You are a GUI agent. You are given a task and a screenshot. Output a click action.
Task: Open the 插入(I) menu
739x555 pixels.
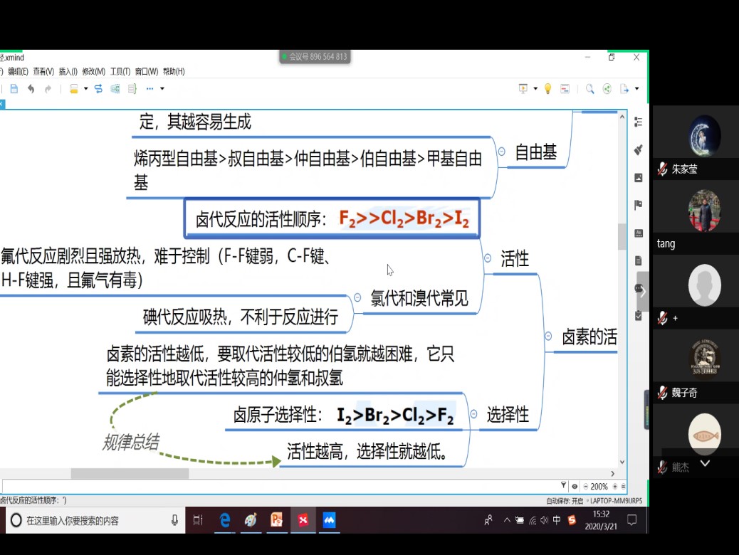pos(68,71)
